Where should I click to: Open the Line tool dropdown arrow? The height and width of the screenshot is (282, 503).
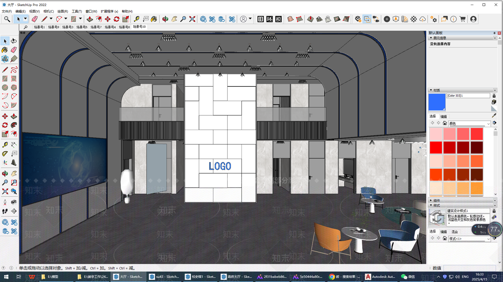[x=51, y=19]
